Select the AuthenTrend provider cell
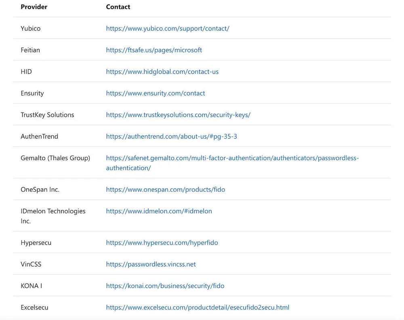This screenshot has height=320, width=404. (x=39, y=136)
